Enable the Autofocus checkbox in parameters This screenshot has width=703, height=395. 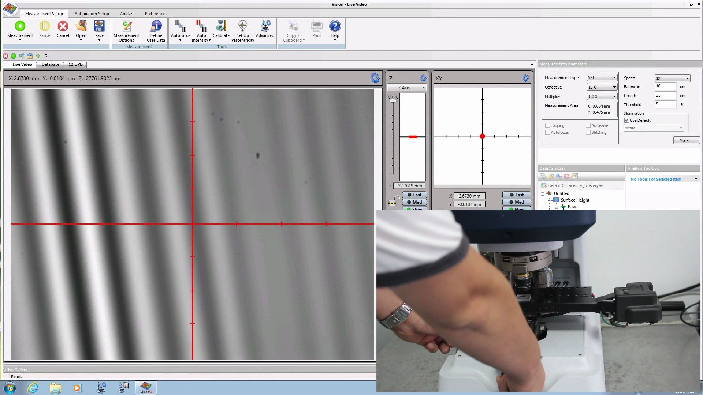point(547,132)
